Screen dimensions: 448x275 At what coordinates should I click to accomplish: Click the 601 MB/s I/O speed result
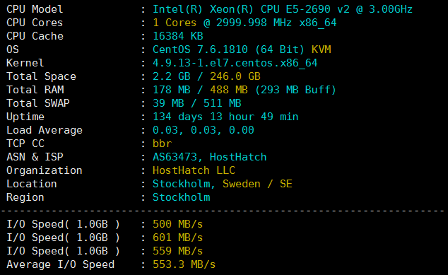click(x=177, y=238)
